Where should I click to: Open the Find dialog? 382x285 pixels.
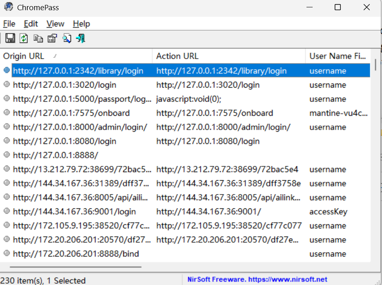(66, 38)
